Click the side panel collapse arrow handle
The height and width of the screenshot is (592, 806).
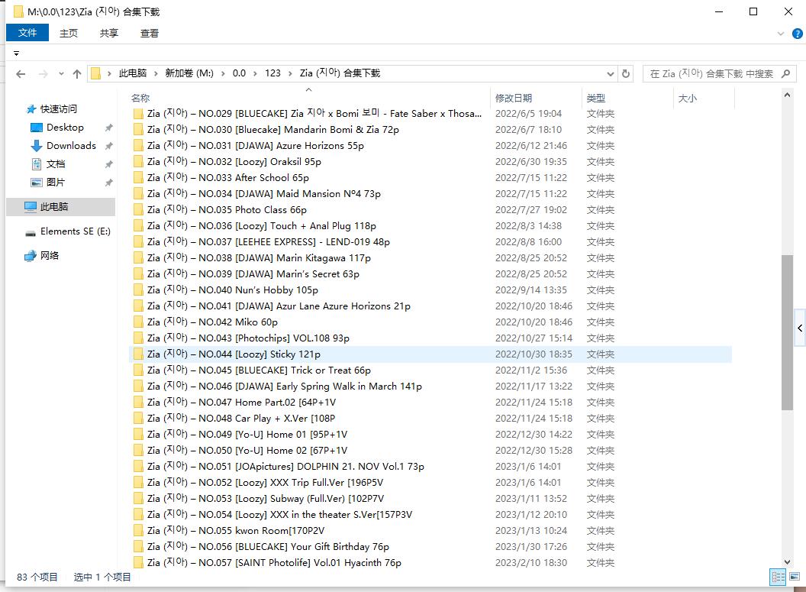tap(800, 328)
